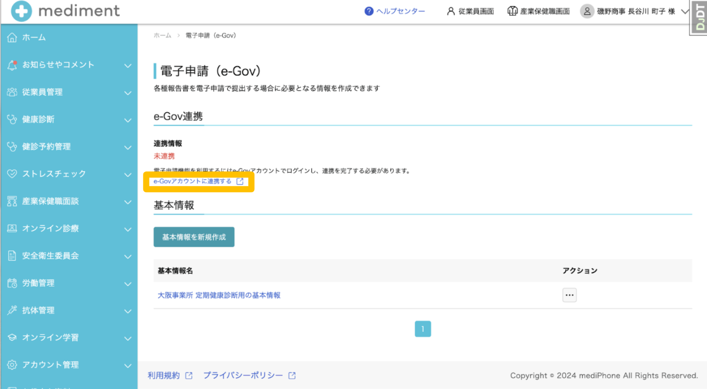Click 基本情報を新規作成 button
The width and height of the screenshot is (707, 389).
[194, 237]
